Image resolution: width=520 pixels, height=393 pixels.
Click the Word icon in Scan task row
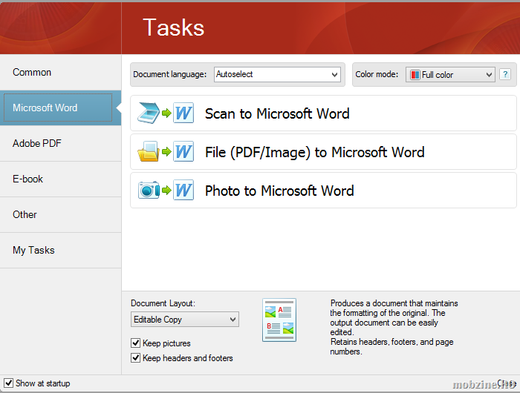tap(183, 113)
